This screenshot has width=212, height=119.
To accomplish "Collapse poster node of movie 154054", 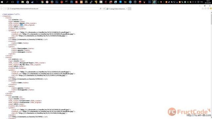I will point(7,30).
